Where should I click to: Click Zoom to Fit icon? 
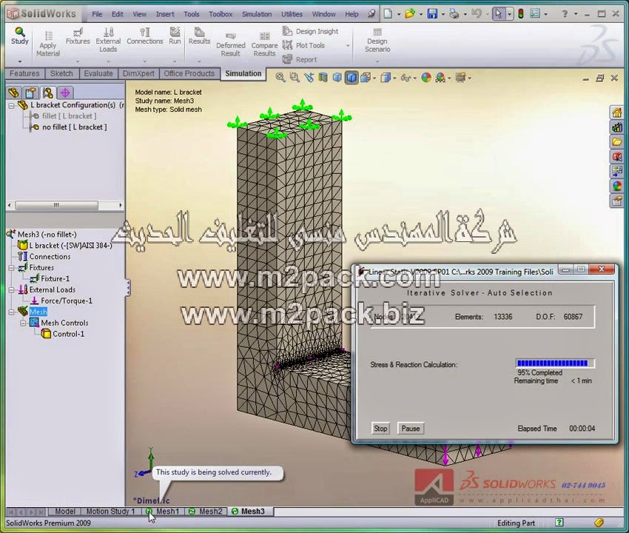280,78
